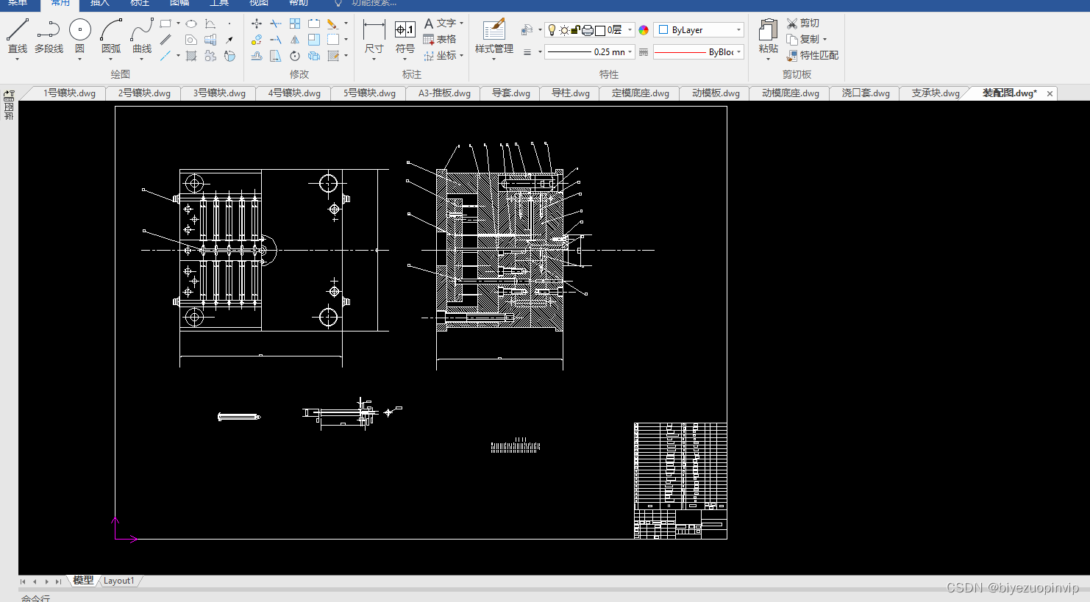Click the Mirror tool in Modify panel
This screenshot has height=602, width=1090.
point(295,40)
